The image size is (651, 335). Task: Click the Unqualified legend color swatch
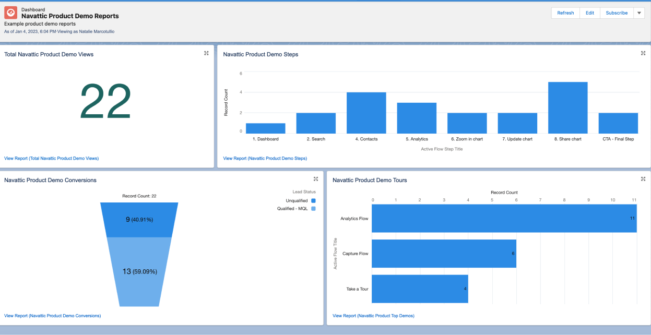coord(313,201)
